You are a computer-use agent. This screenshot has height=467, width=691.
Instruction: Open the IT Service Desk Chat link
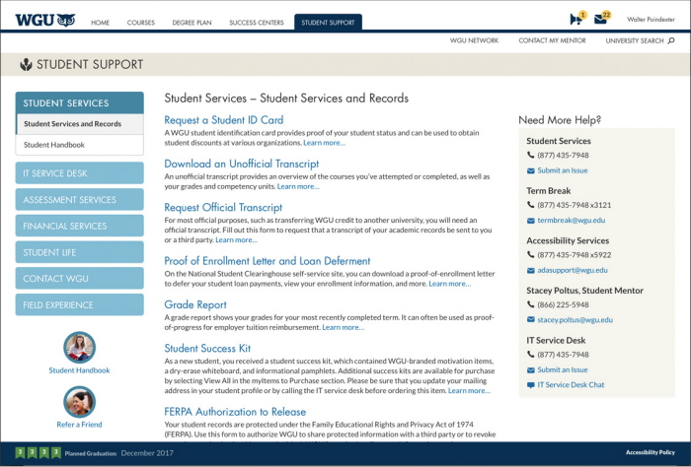pos(571,384)
